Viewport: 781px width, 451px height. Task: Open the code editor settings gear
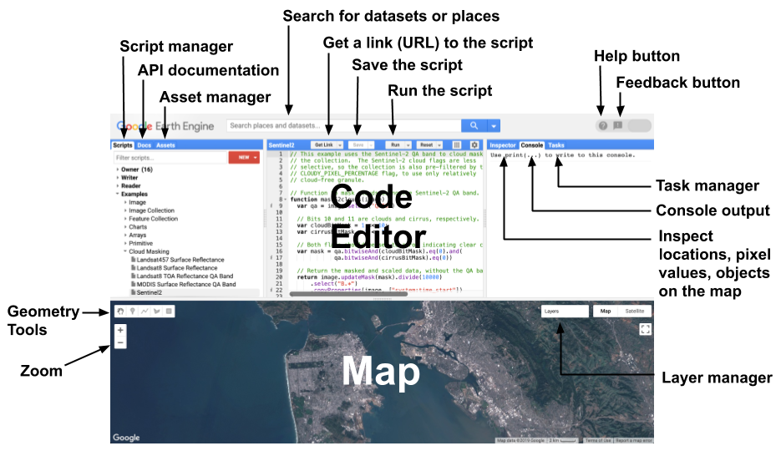click(474, 144)
